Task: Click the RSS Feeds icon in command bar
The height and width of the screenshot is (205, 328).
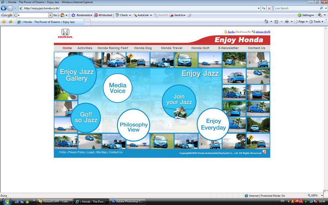Action: click(276, 22)
